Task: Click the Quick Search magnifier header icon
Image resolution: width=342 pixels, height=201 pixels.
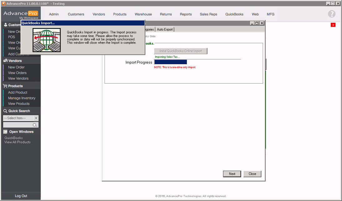Action: (x=5, y=111)
